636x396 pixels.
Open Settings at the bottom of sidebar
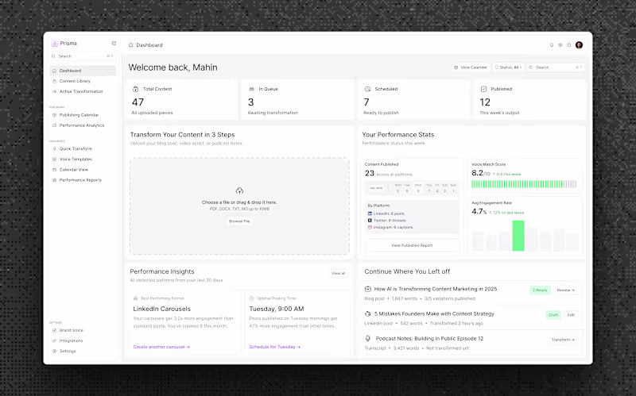tap(83, 352)
